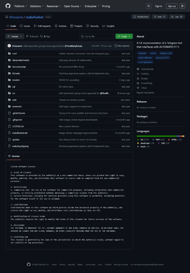Click the conf folder icon
190x273 pixels.
click(9, 54)
